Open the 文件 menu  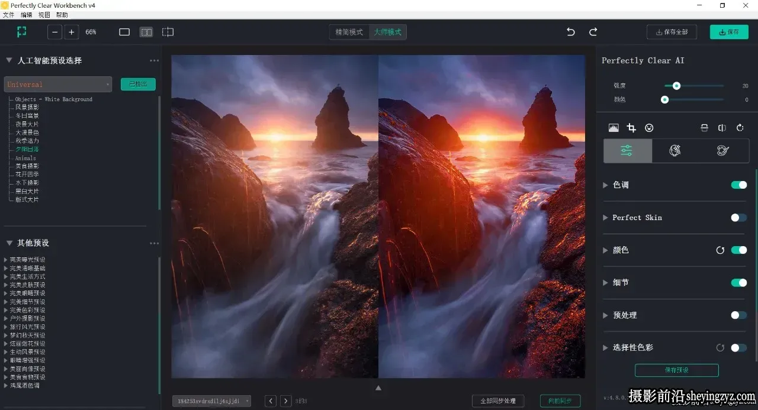tap(8, 15)
